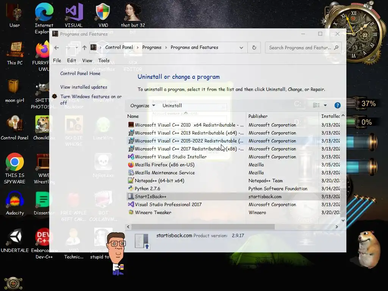Click the horizontal scrollbar thumb

[x=203, y=227]
